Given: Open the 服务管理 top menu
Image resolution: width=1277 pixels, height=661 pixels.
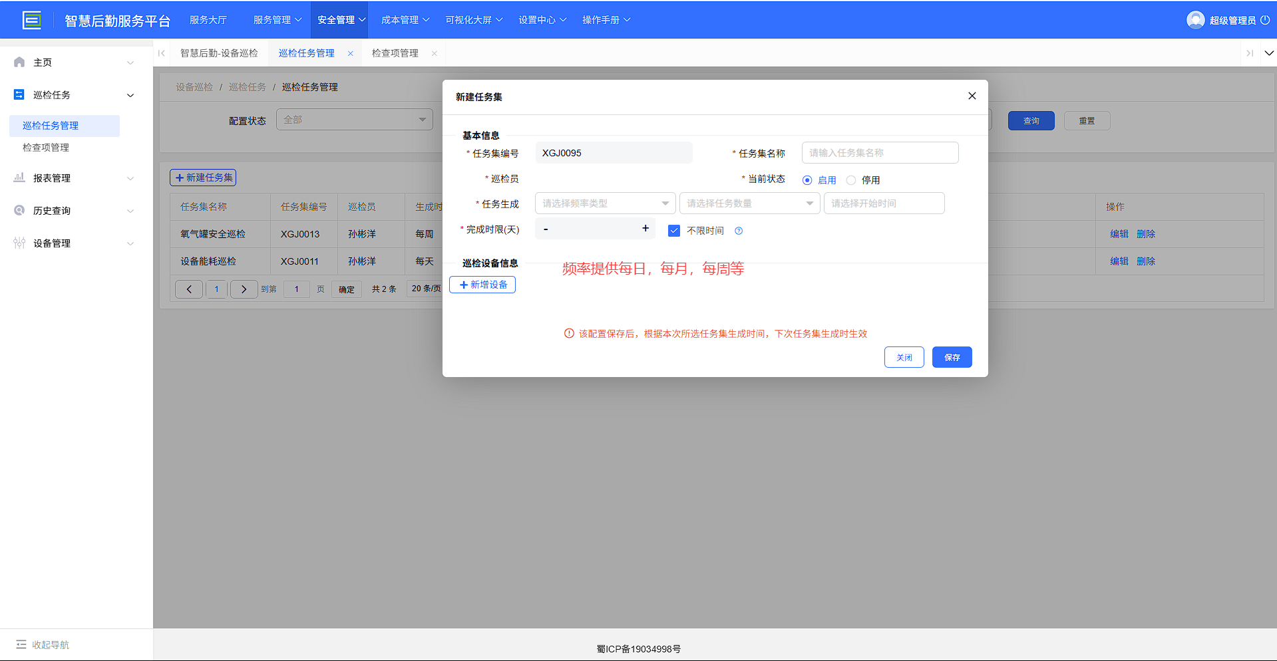Looking at the screenshot, I should (x=277, y=20).
